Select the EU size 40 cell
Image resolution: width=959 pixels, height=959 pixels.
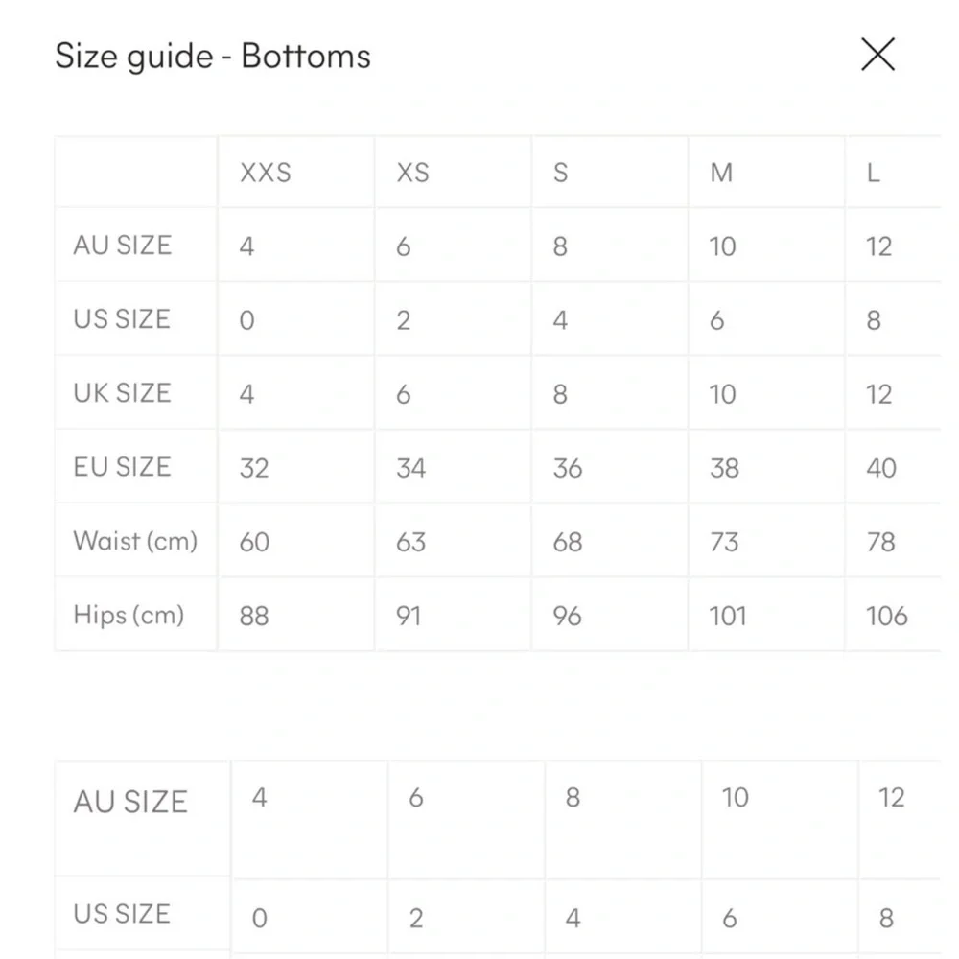pyautogui.click(x=880, y=468)
